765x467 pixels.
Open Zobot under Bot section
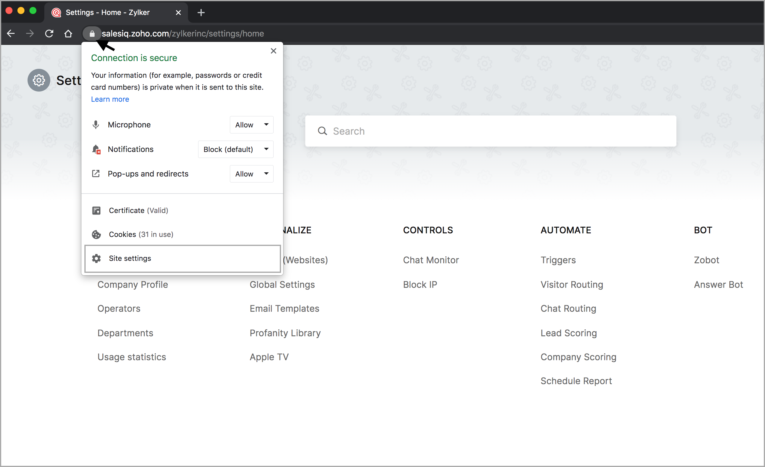click(x=706, y=260)
